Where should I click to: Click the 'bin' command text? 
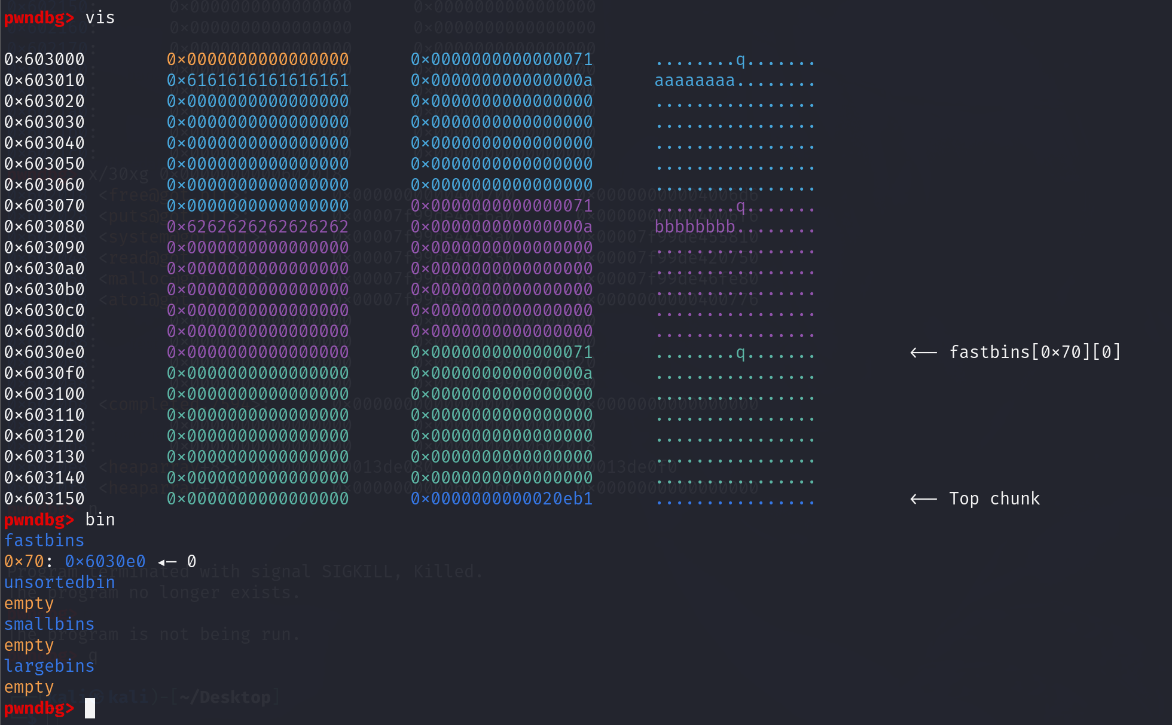pyautogui.click(x=100, y=519)
